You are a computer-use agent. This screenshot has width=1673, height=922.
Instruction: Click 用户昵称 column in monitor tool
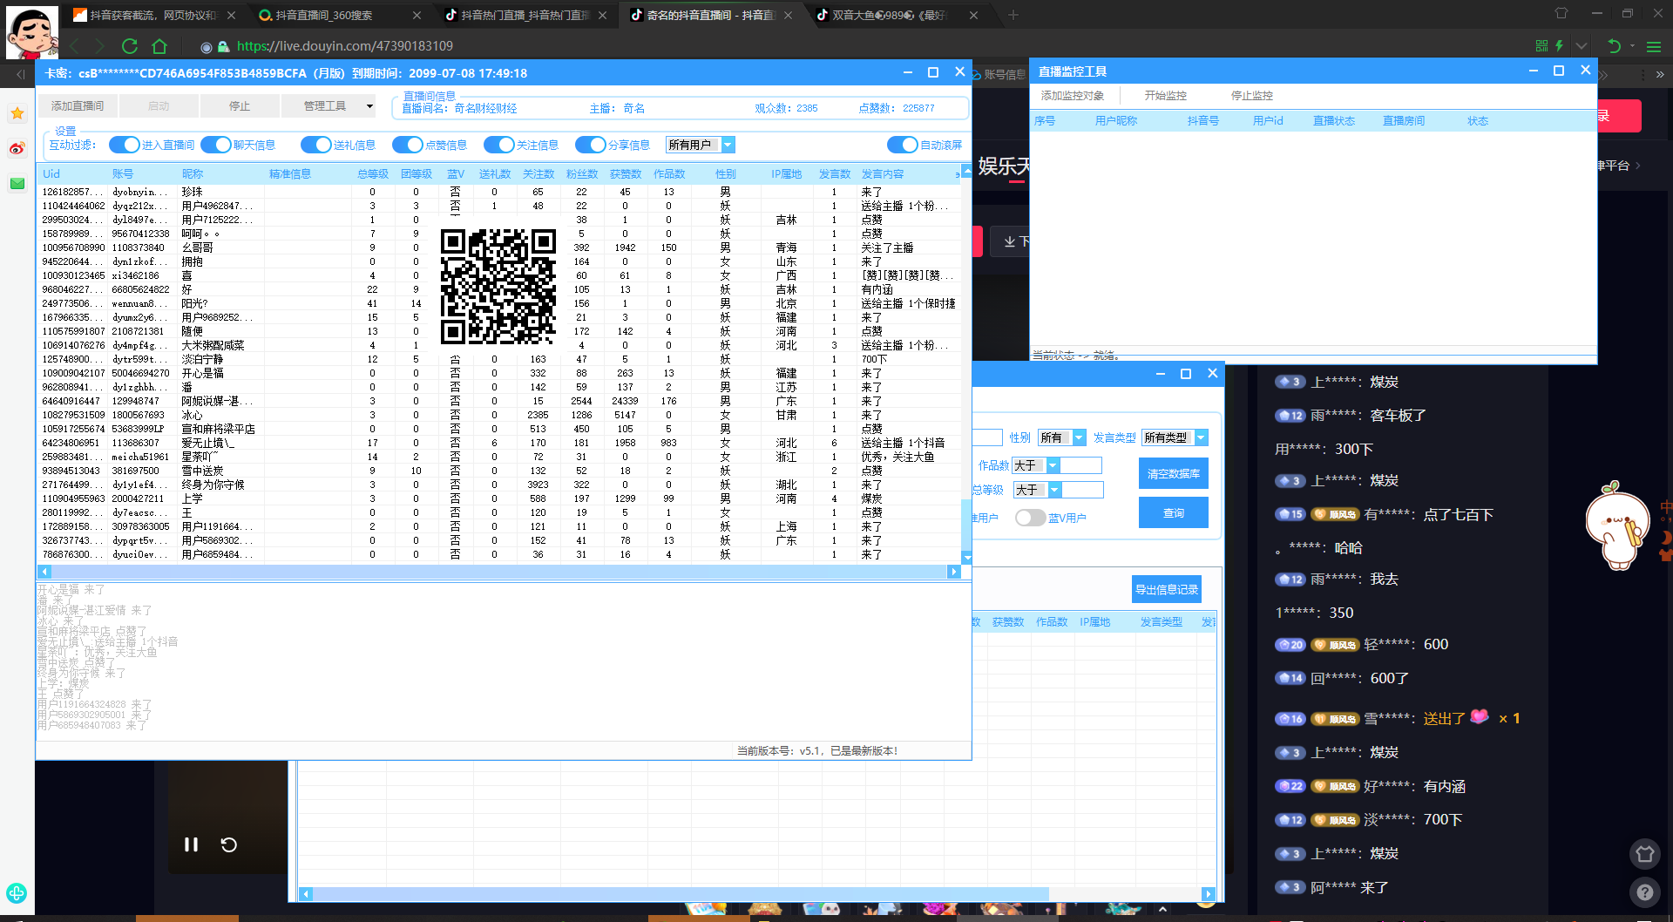coord(1115,120)
